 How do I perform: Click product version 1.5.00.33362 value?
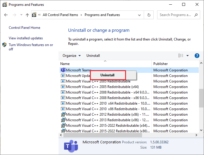click(x=159, y=142)
